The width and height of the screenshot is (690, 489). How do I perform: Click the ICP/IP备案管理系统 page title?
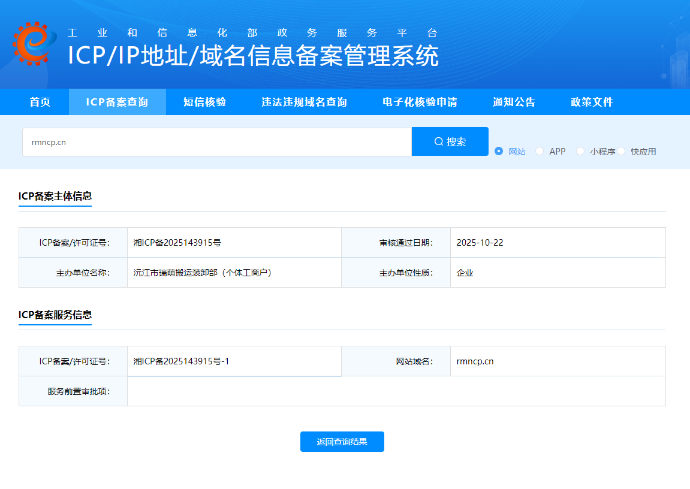pos(252,56)
